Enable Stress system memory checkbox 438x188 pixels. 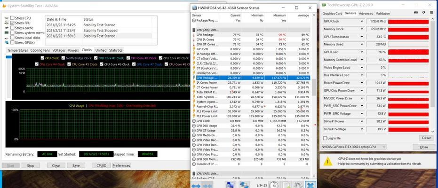pos(12,32)
